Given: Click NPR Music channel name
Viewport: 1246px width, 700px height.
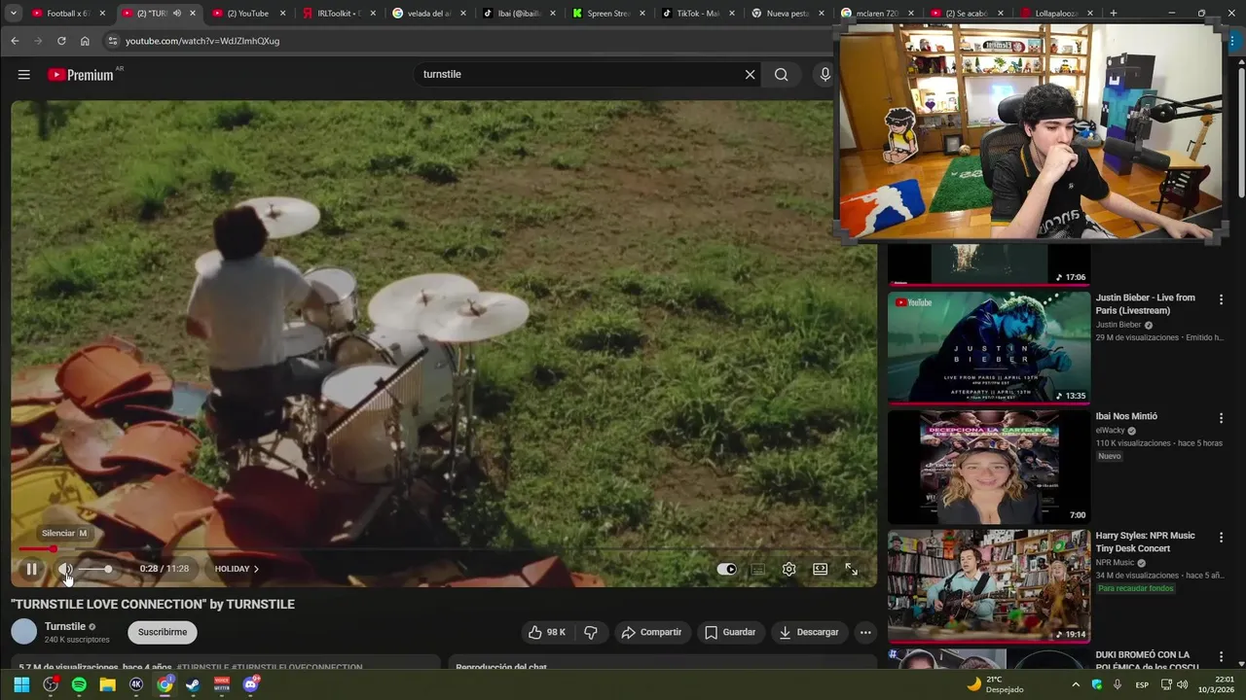Looking at the screenshot, I should (1116, 562).
